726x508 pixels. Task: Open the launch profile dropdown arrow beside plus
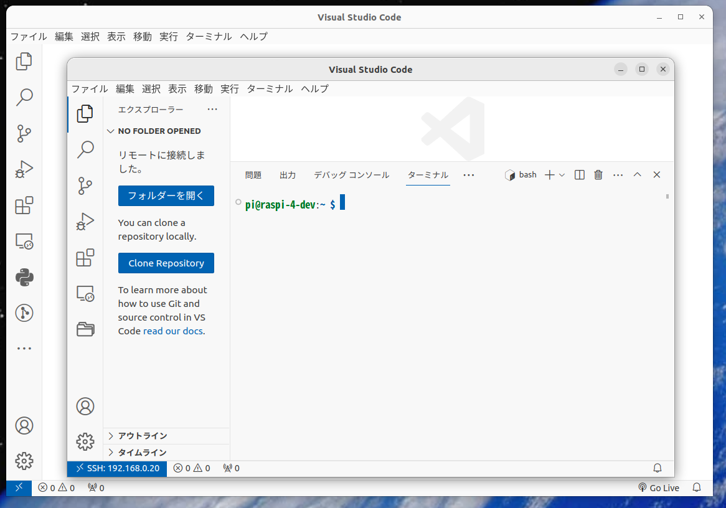(x=562, y=175)
